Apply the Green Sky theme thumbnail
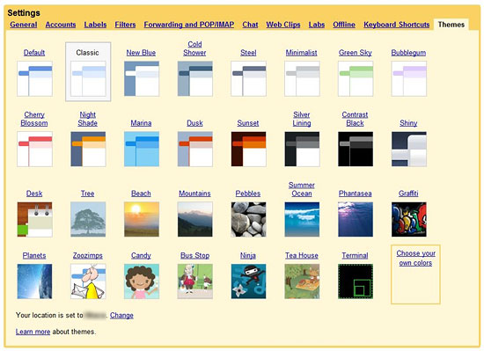Screen dimensions: 484x351 tap(356, 78)
